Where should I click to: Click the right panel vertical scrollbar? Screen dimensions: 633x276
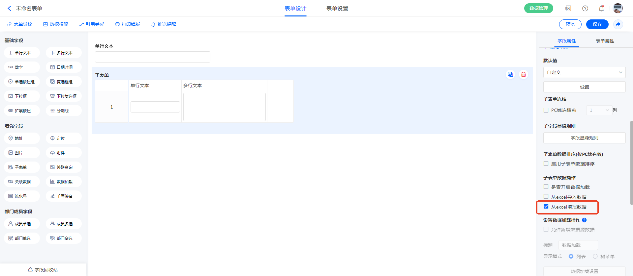(x=631, y=163)
